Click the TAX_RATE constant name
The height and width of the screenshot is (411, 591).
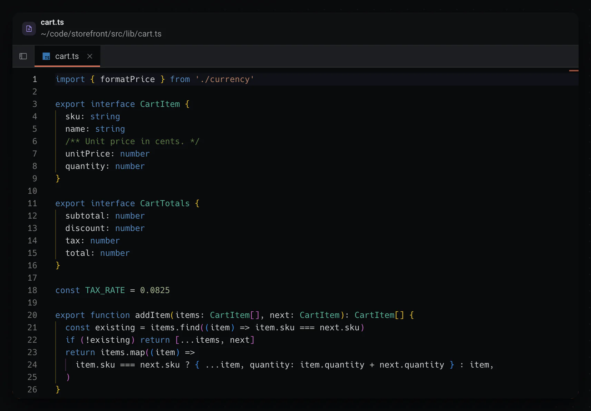click(x=105, y=290)
